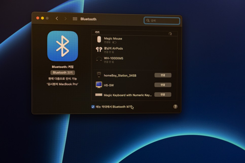Focus the 검색 search field

[162, 21]
